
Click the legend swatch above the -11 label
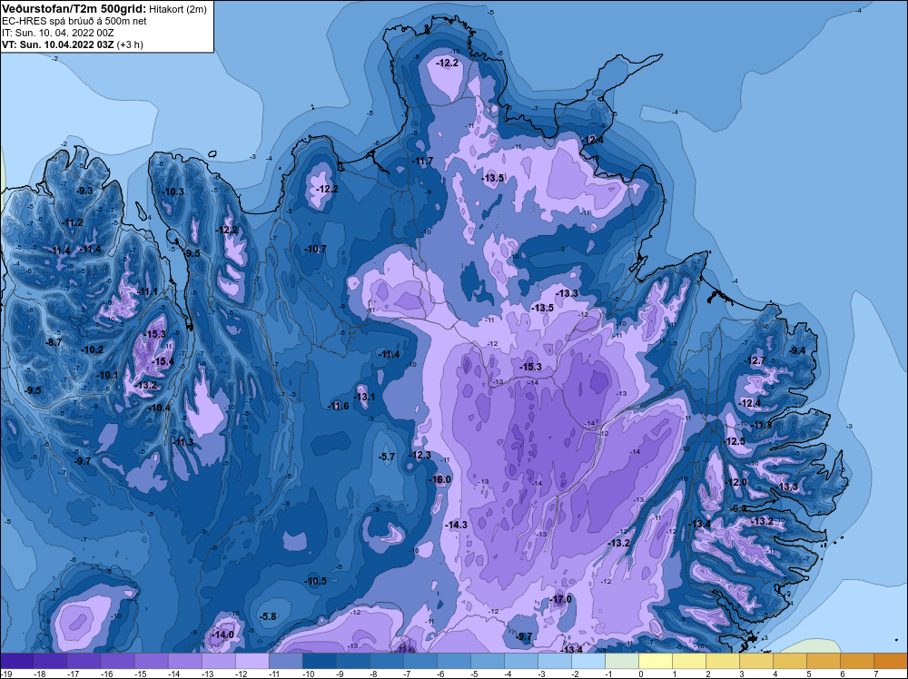[285, 661]
